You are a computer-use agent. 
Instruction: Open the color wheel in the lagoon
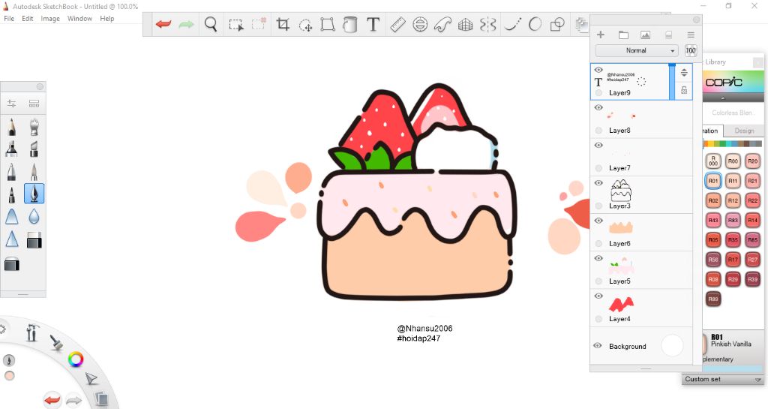(76, 359)
